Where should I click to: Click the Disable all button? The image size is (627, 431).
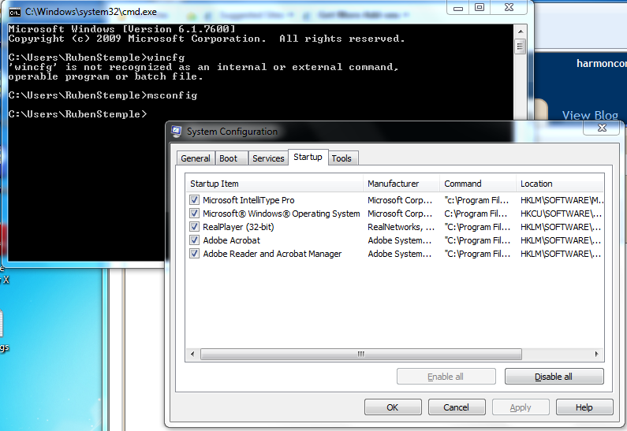(x=554, y=377)
